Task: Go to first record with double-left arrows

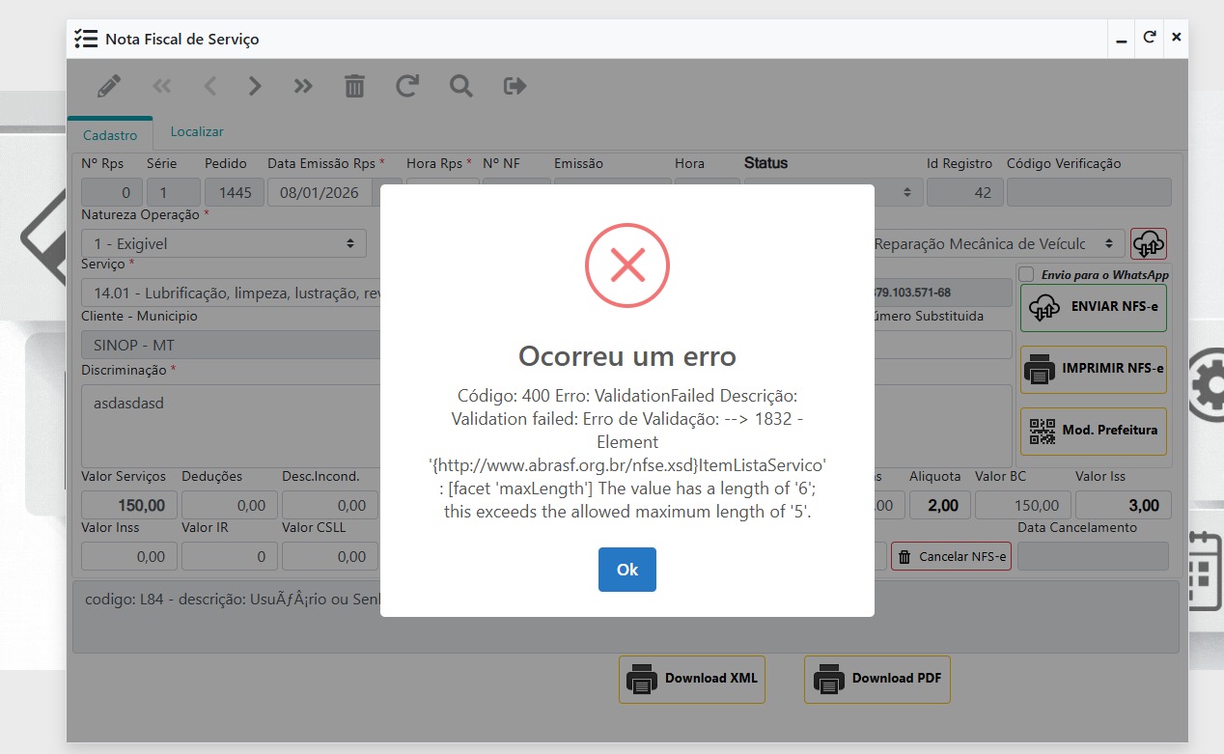Action: pyautogui.click(x=161, y=86)
